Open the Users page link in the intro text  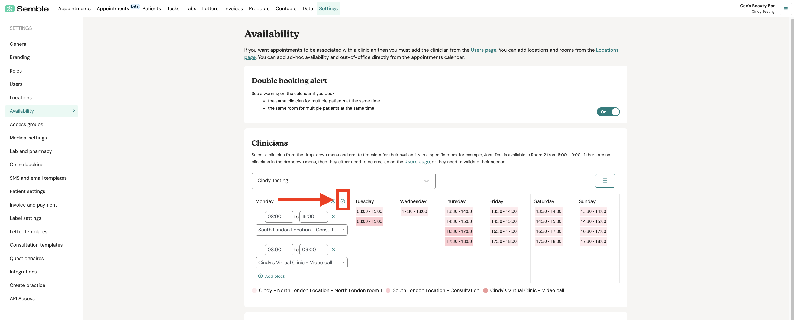tap(483, 50)
